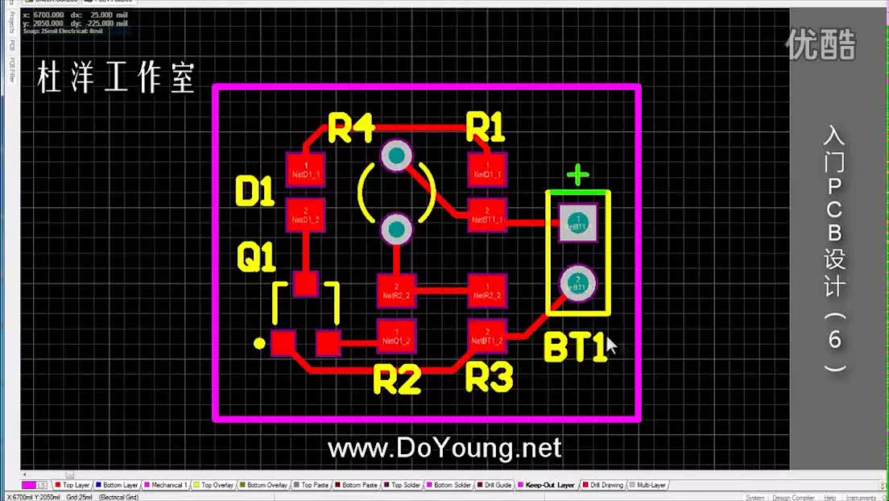Open the Projects side panel tab

[x=12, y=22]
